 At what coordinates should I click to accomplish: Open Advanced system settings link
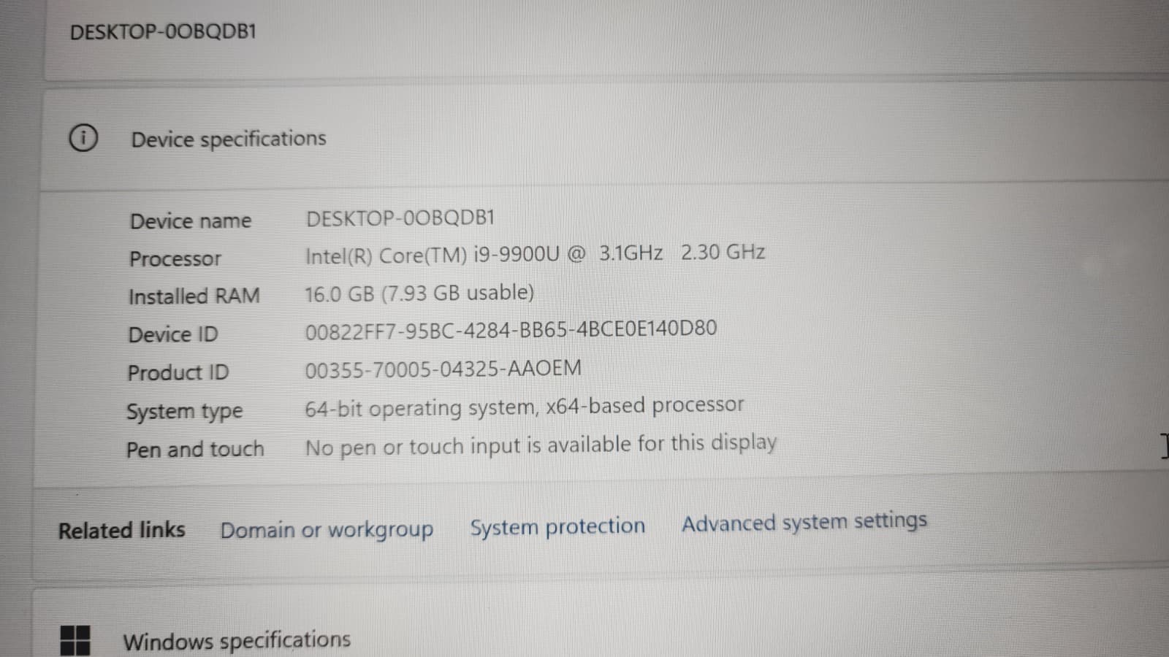click(804, 522)
